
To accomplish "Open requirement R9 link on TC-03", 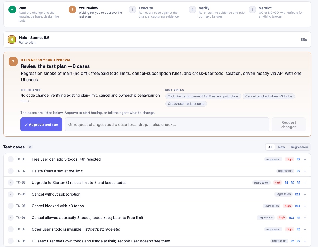I will click(x=293, y=183).
